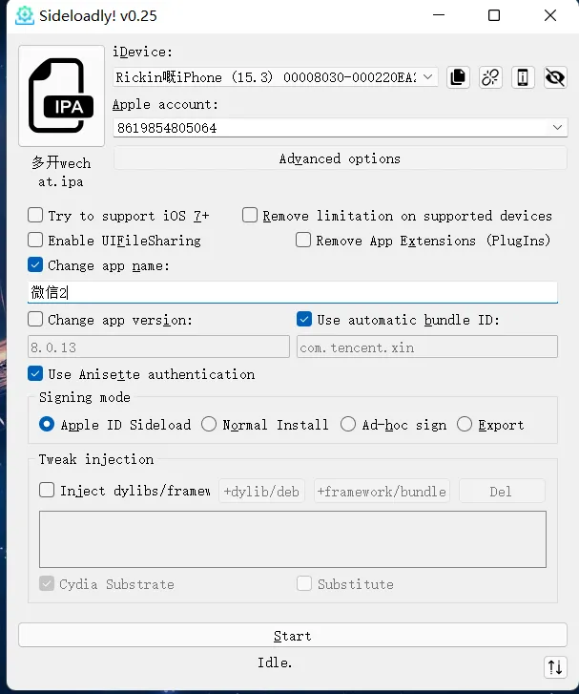This screenshot has height=694, width=579.
Task: Select Normal Install signing mode
Action: pos(209,425)
